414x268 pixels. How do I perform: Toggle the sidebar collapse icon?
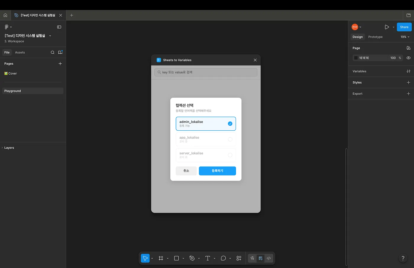pos(59,27)
